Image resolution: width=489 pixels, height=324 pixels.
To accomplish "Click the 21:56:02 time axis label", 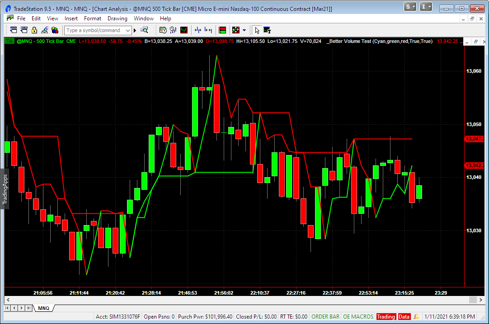I will (x=224, y=293).
